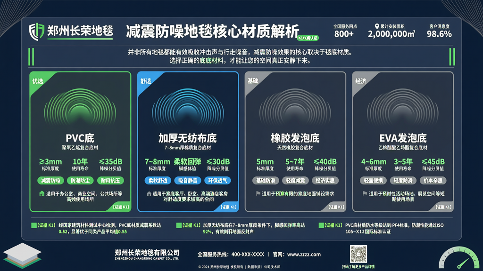The height and width of the screenshot is (271, 483).
Task: Click the 经济实惠 pill tag
Action: tap(325, 181)
